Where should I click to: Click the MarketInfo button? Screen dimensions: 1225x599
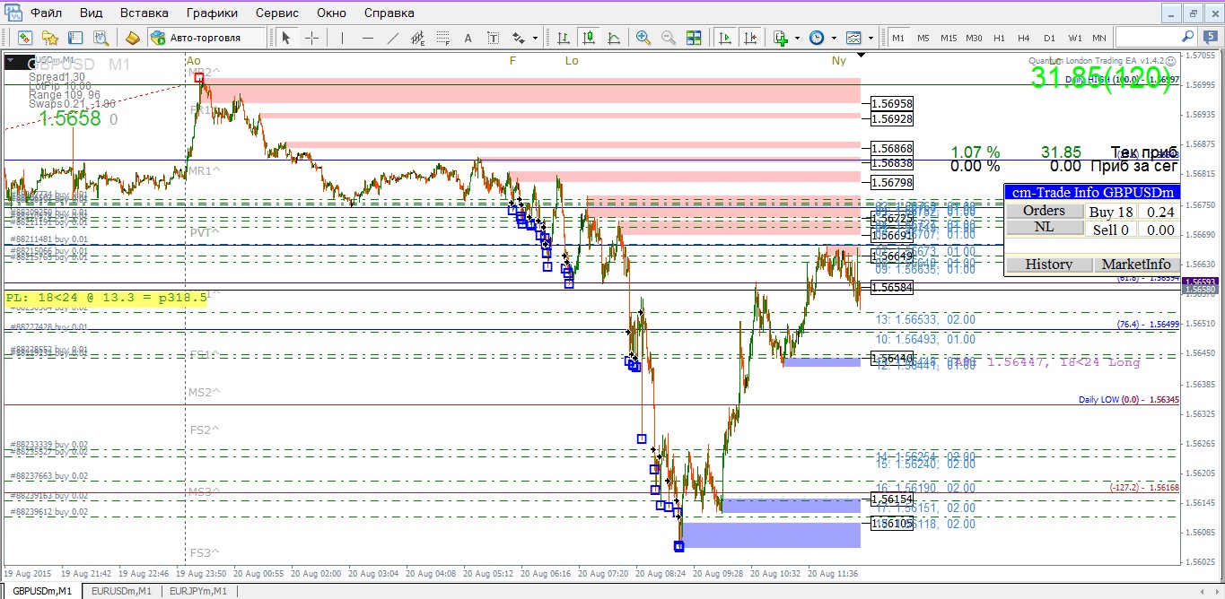(x=1136, y=265)
